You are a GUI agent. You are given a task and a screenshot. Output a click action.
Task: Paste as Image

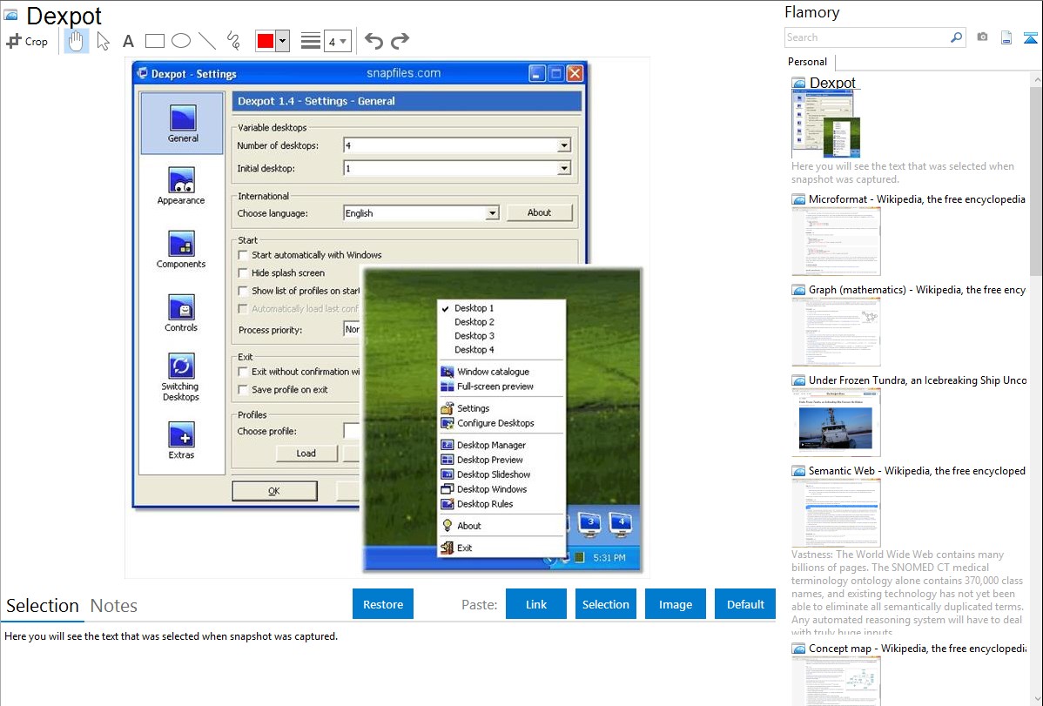[675, 604]
